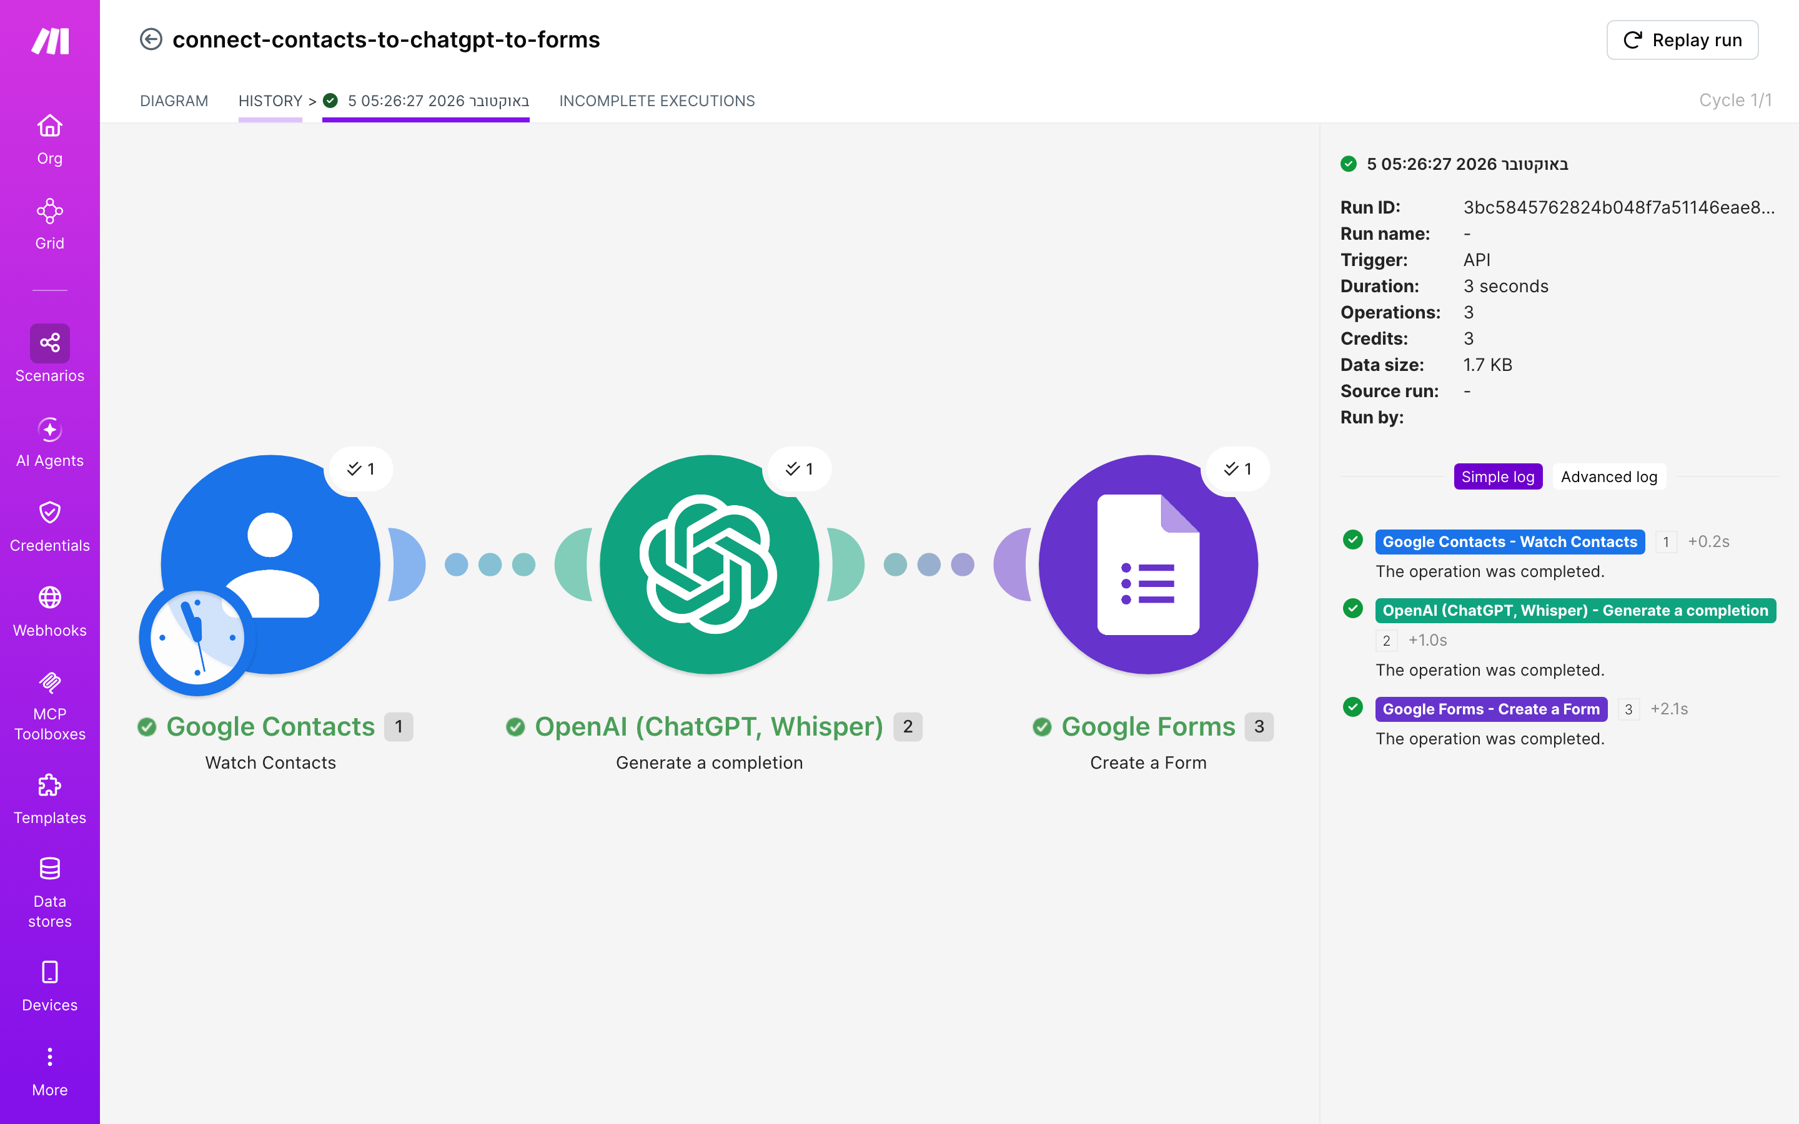Click the Watch Contacts subtitle
1799x1124 pixels.
click(x=270, y=762)
